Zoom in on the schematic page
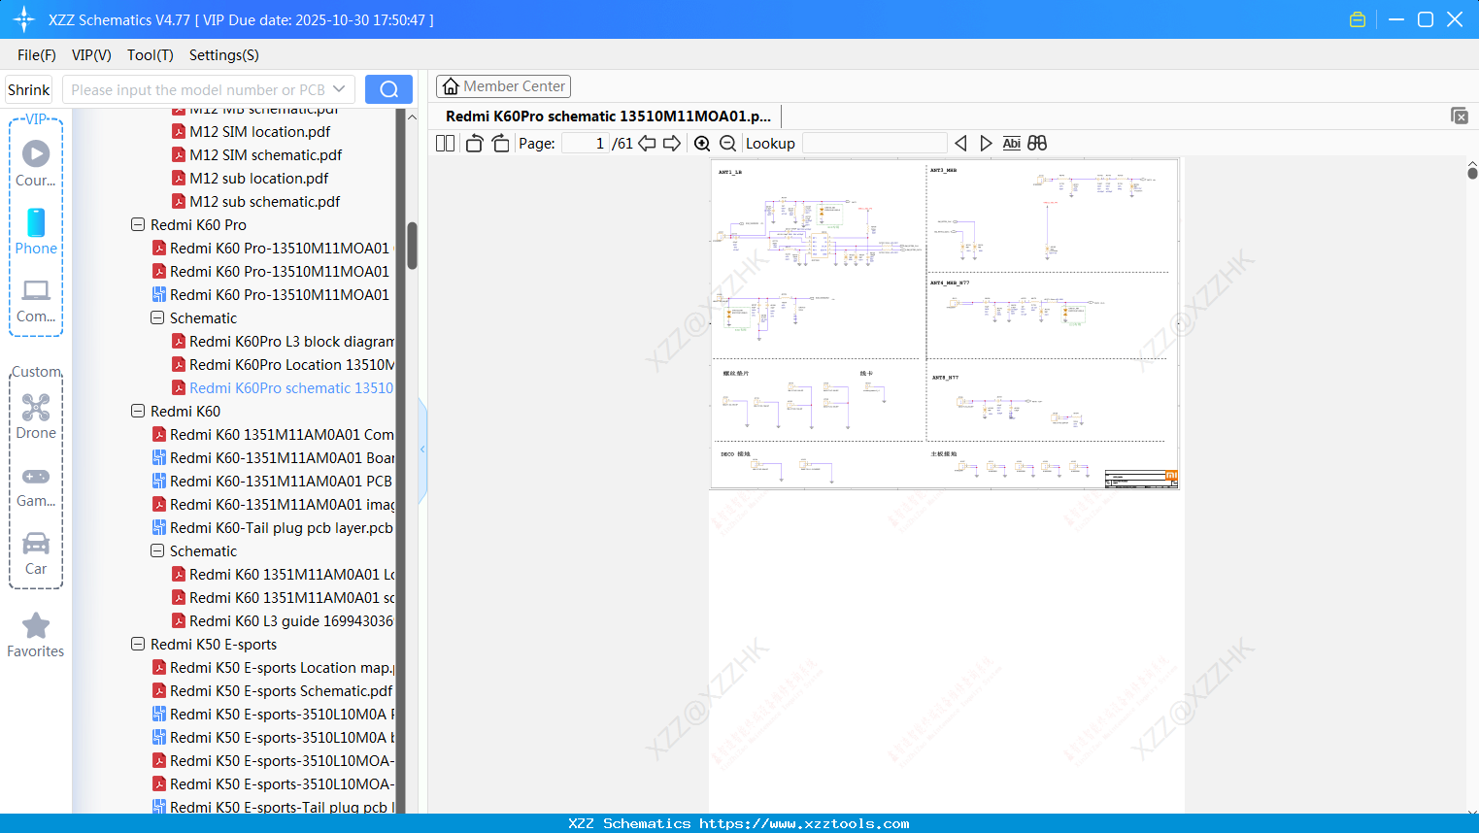 [701, 143]
